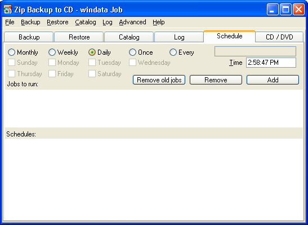Screen dimensions: 308x225
Task: Switch to the CD / DVD tab
Action: coord(279,37)
